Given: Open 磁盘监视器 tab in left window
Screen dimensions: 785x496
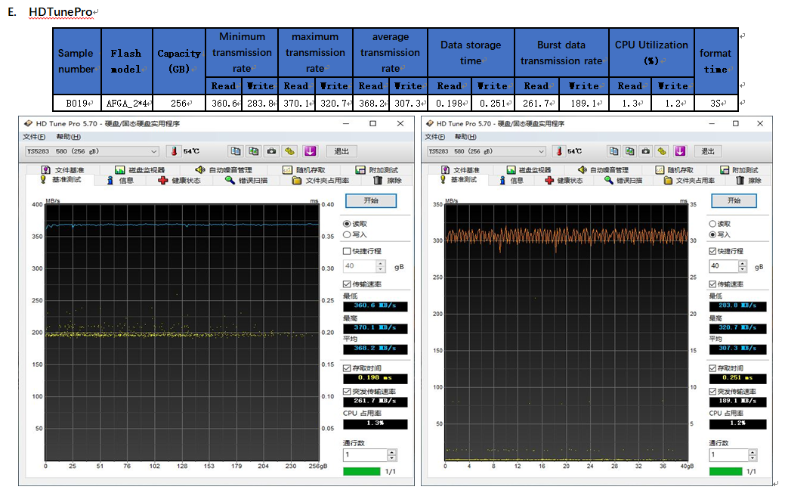Looking at the screenshot, I should (x=140, y=170).
